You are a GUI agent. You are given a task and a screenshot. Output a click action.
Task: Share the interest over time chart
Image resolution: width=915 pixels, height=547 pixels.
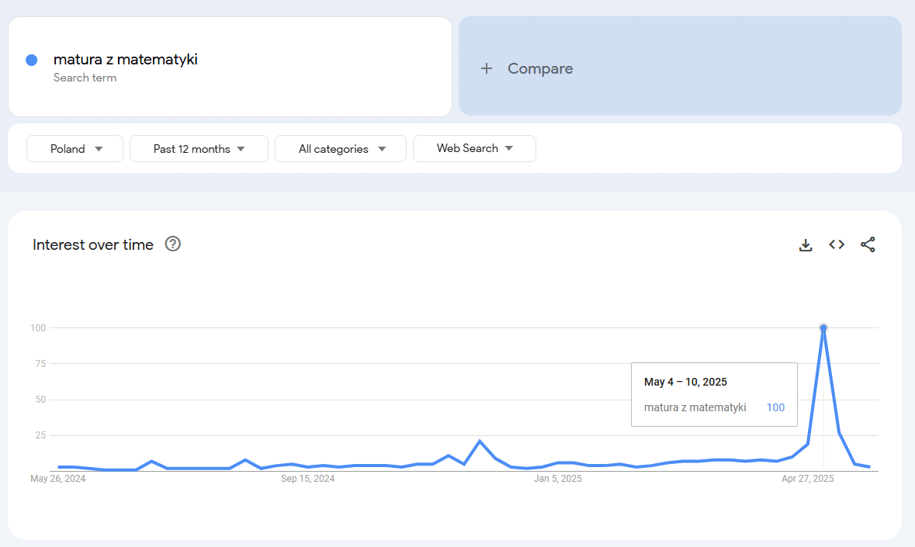point(868,244)
